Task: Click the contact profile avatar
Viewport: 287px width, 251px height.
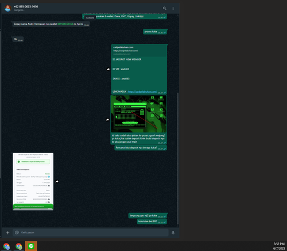Action: (x=8, y=8)
